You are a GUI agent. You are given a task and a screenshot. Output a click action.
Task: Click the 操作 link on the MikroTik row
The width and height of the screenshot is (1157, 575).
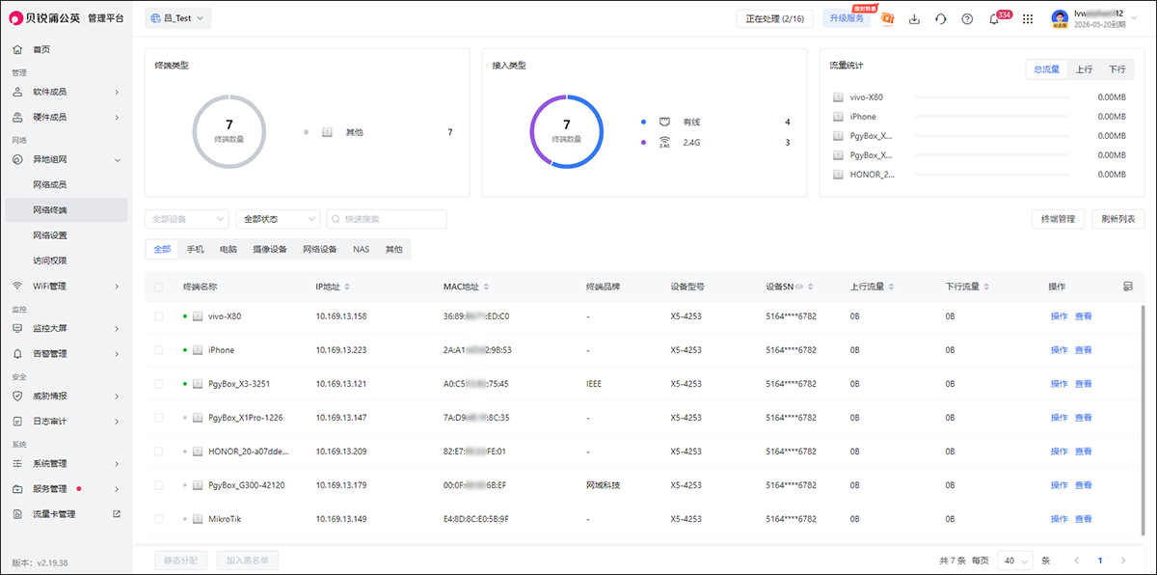[1058, 518]
